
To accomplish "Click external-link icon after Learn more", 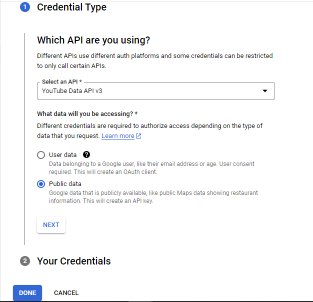I will (138, 136).
